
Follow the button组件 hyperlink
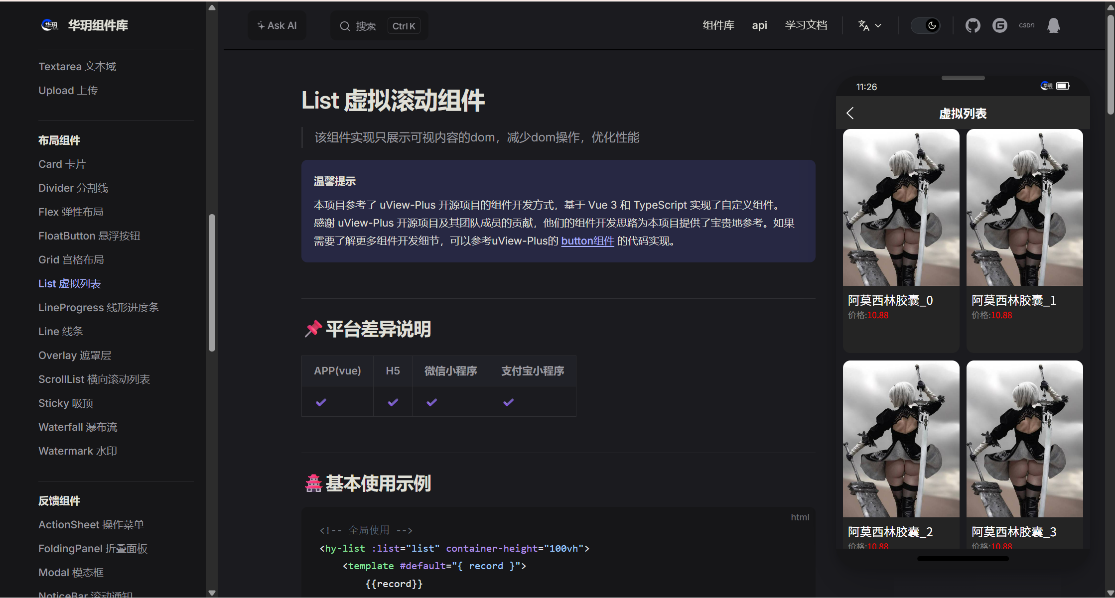pos(587,241)
